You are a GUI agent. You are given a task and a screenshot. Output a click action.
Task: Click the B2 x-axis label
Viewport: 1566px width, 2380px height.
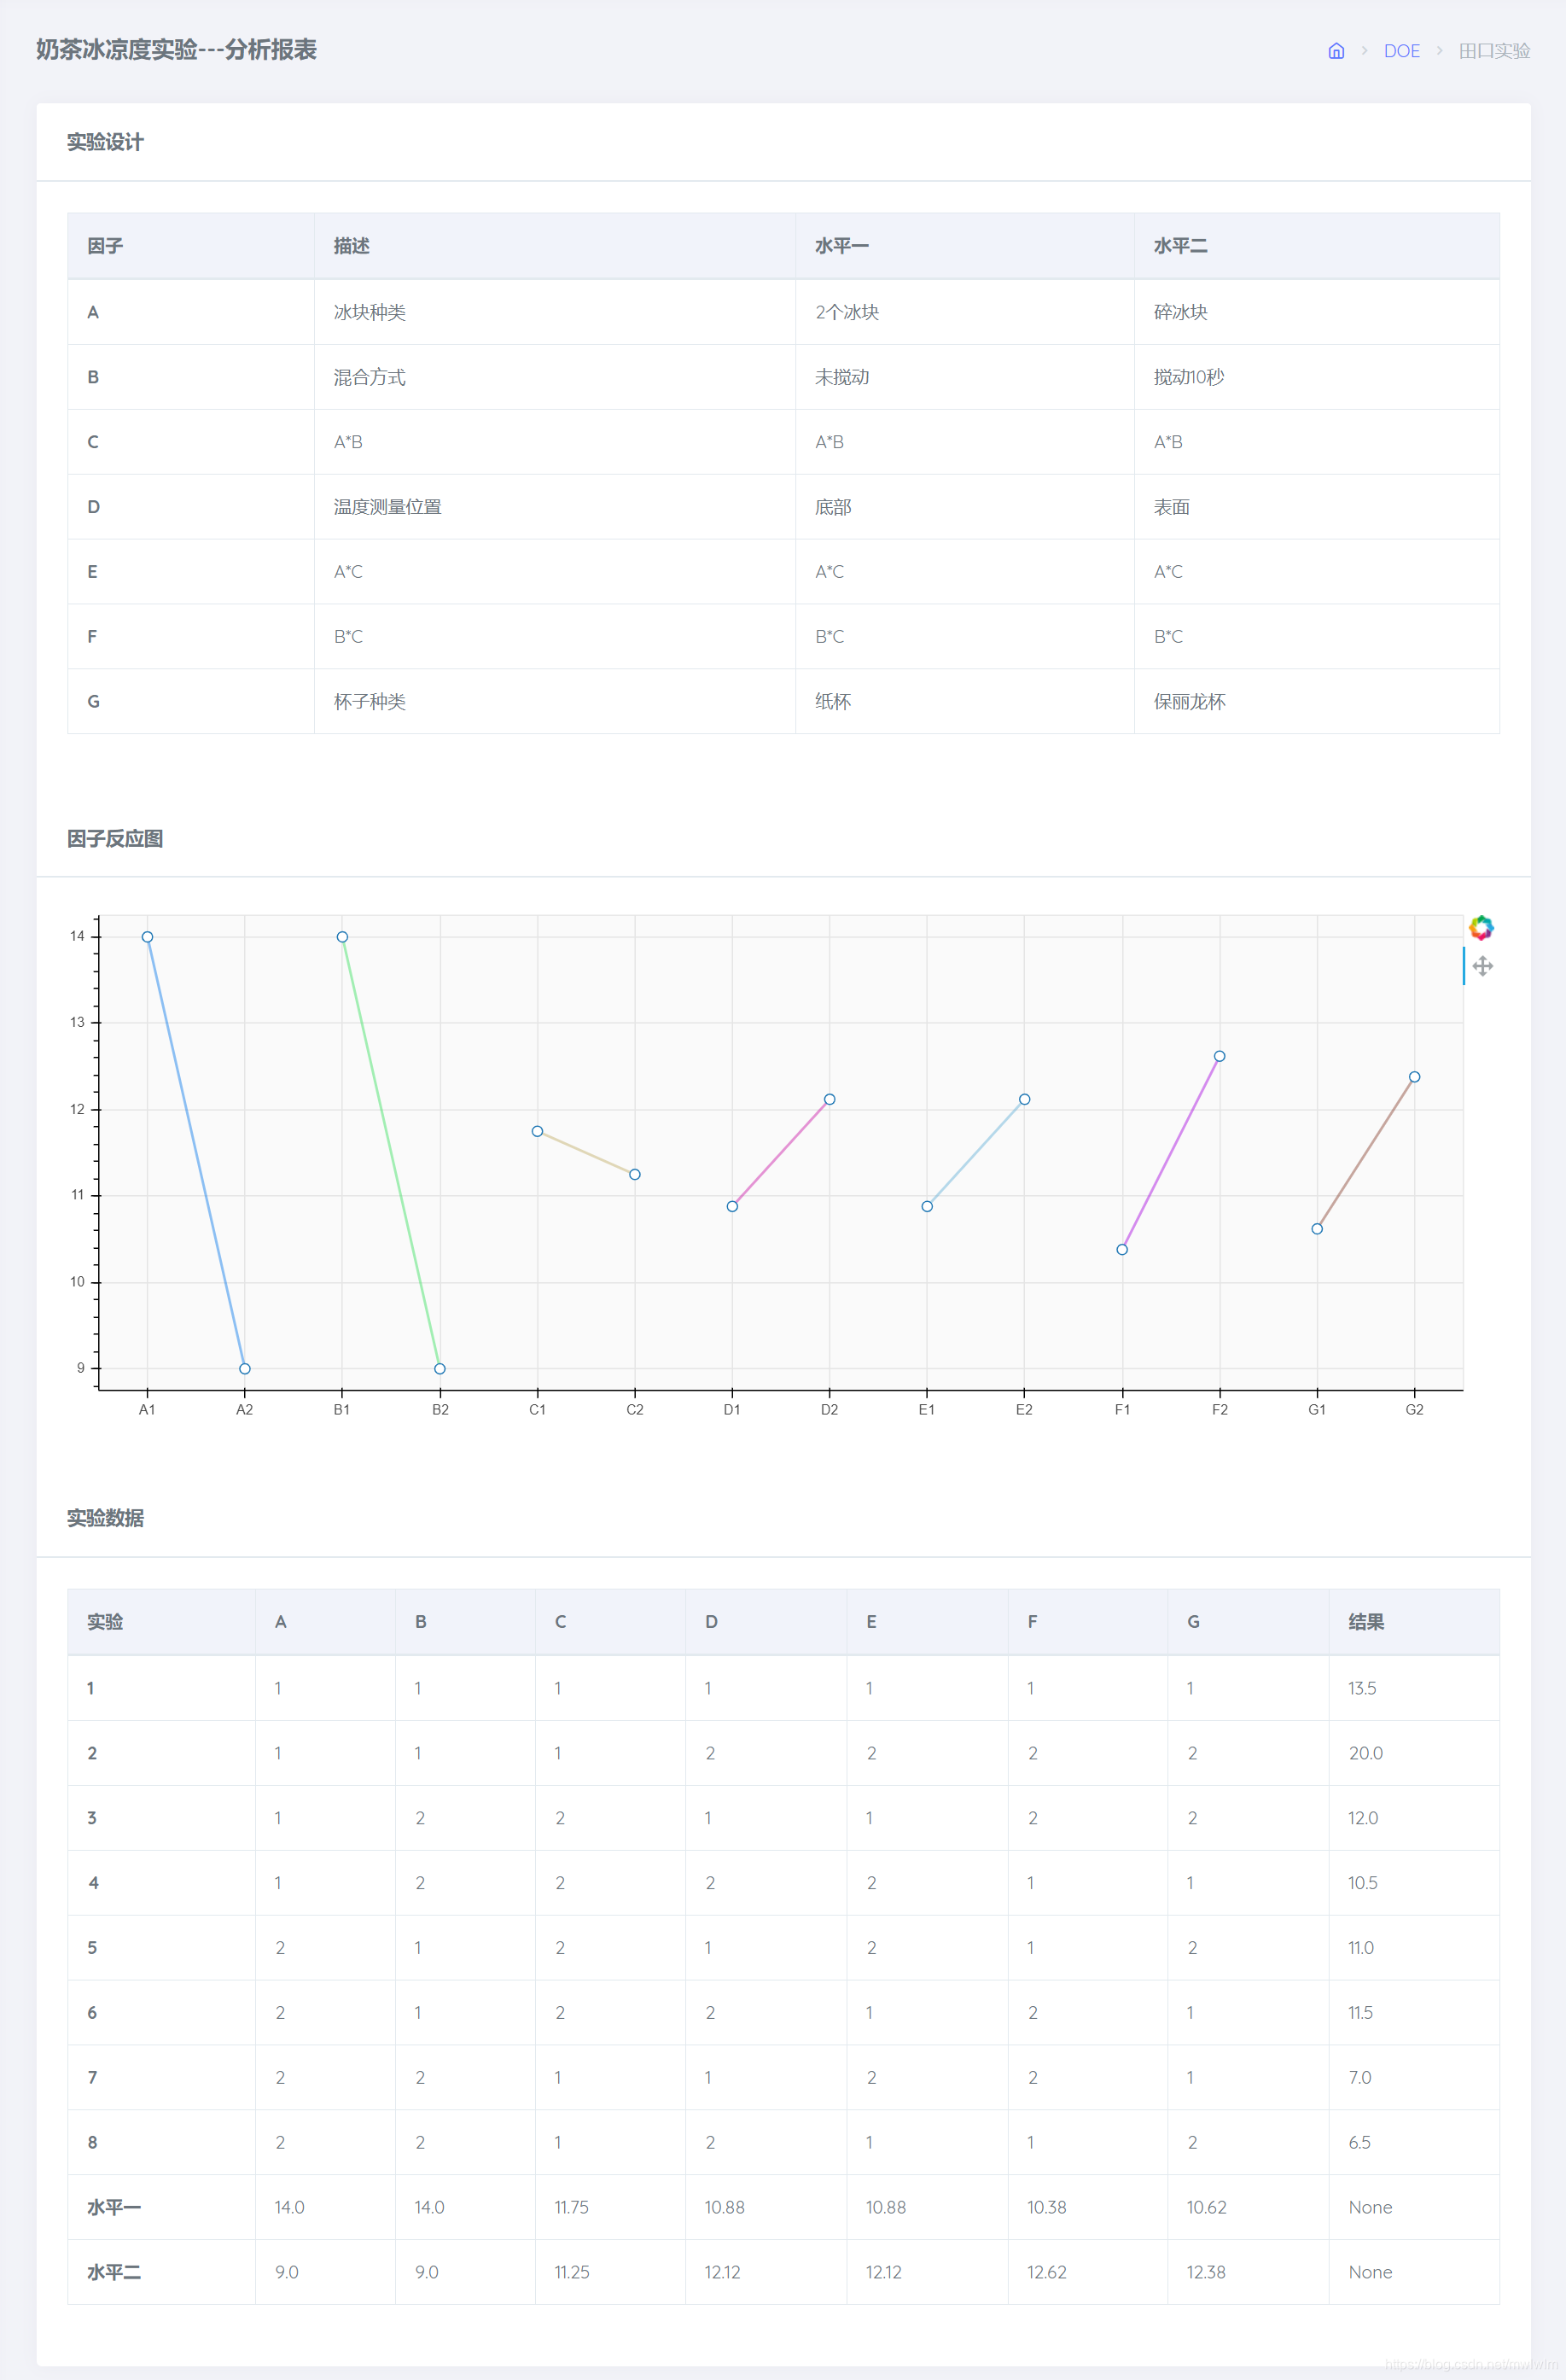click(x=440, y=1410)
